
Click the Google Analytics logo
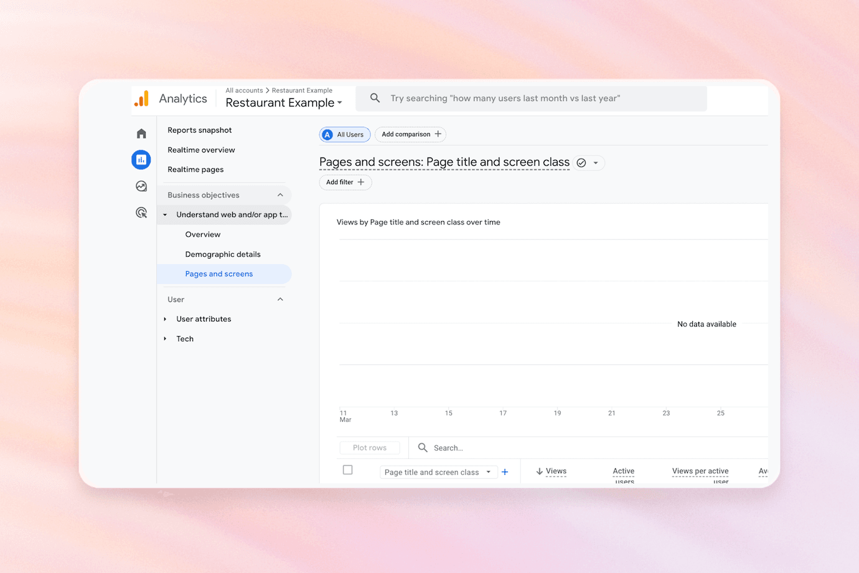click(x=142, y=98)
